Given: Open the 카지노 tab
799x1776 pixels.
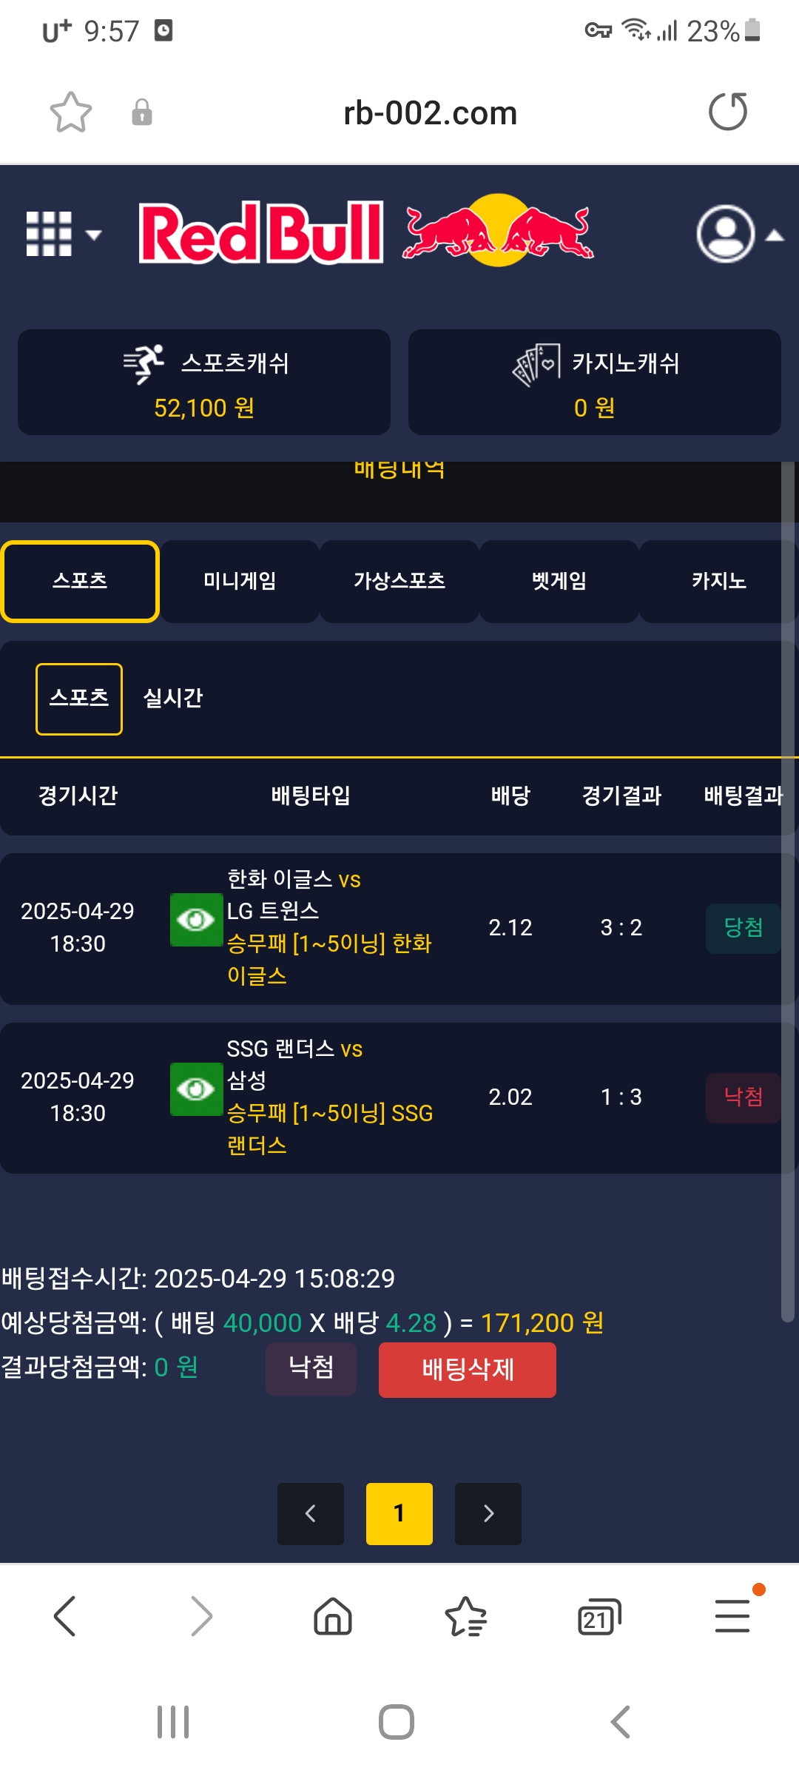Looking at the screenshot, I should 718,581.
